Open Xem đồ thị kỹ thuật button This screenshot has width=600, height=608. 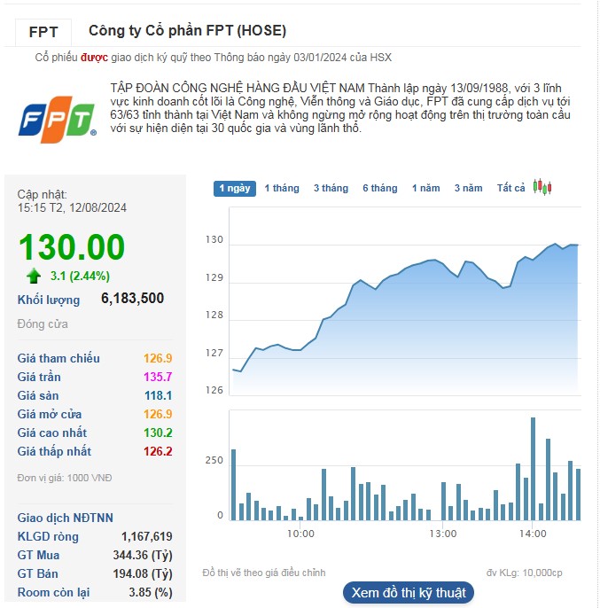409,592
